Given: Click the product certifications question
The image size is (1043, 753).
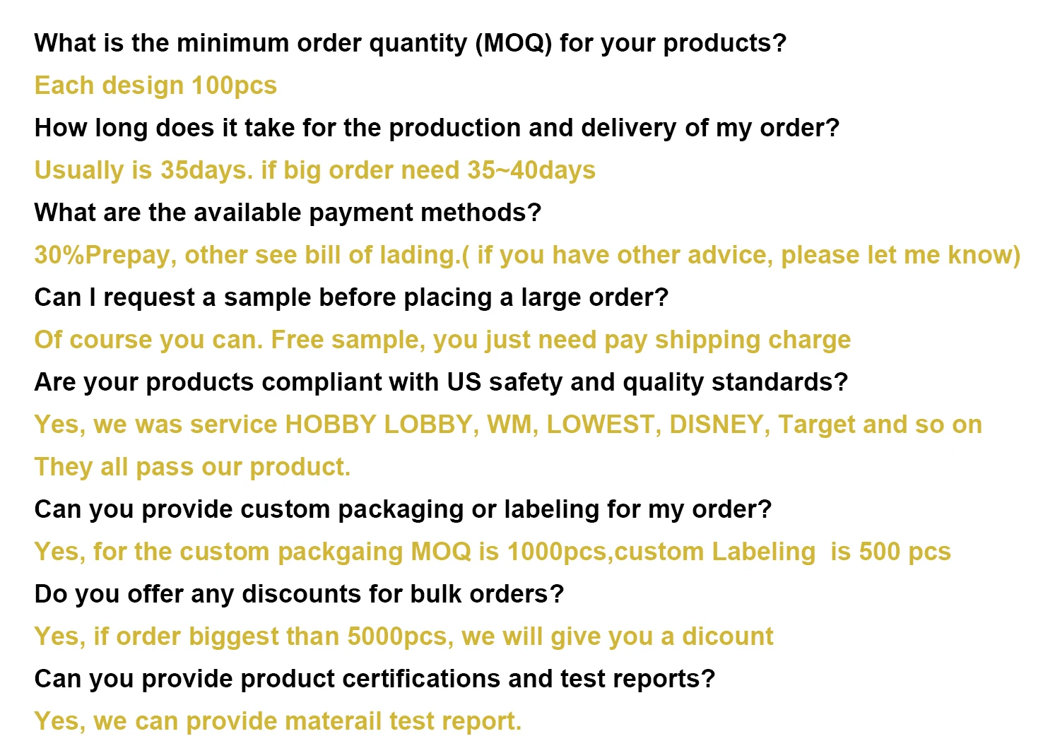Looking at the screenshot, I should (x=375, y=679).
